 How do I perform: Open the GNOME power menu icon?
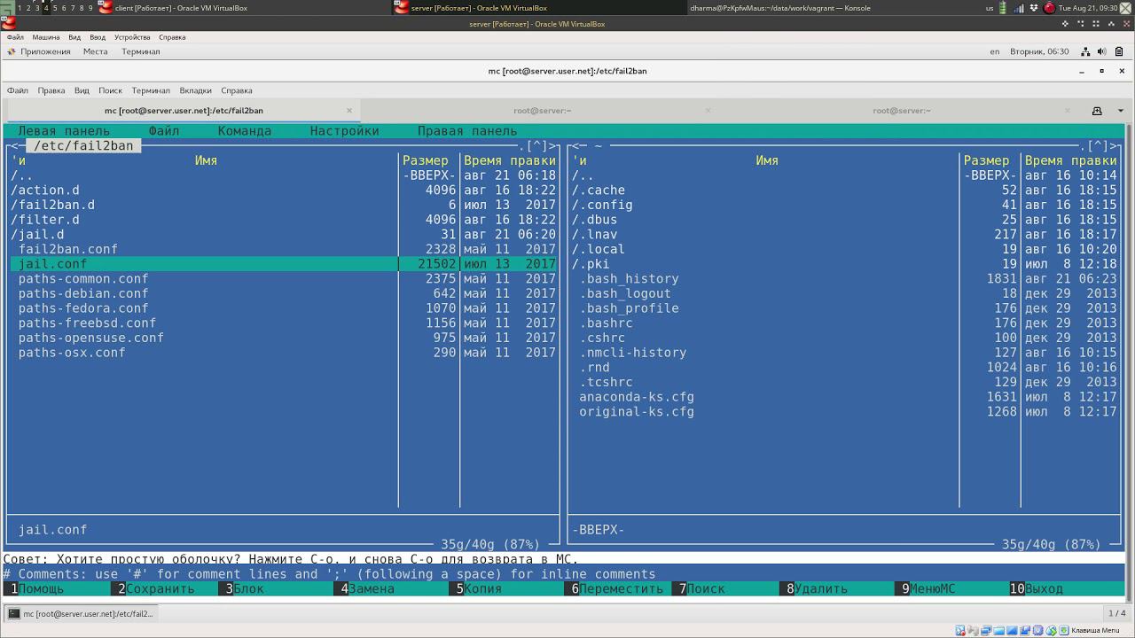[1119, 51]
